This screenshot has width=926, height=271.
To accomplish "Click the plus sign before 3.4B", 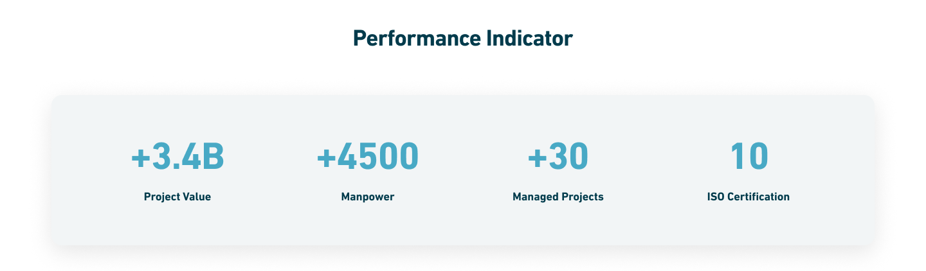I will click(x=140, y=158).
